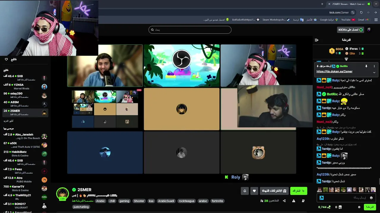The width and height of the screenshot is (380, 213).
Task: Open pinned message three-dot options
Action: point(374,66)
